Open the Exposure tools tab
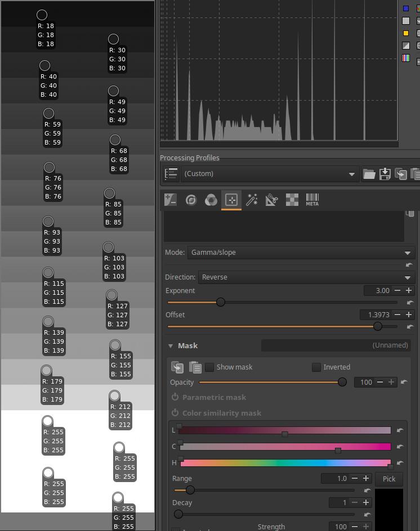The height and width of the screenshot is (531, 420). tap(171, 200)
